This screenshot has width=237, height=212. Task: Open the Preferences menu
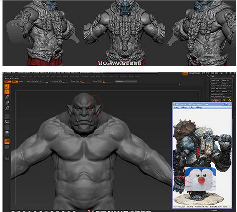pyautogui.click(x=84, y=76)
